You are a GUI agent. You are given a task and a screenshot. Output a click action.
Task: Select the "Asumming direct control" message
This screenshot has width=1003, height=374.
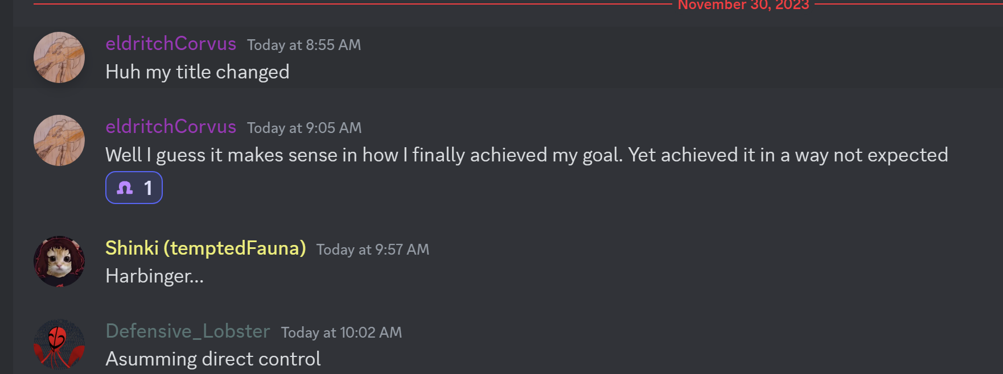(213, 359)
